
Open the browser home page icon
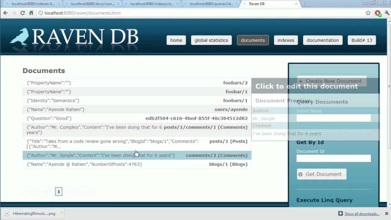coord(31,13)
